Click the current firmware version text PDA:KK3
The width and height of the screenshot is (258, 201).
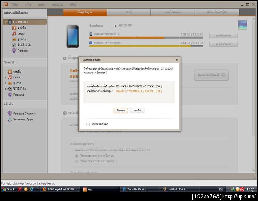[139, 87]
